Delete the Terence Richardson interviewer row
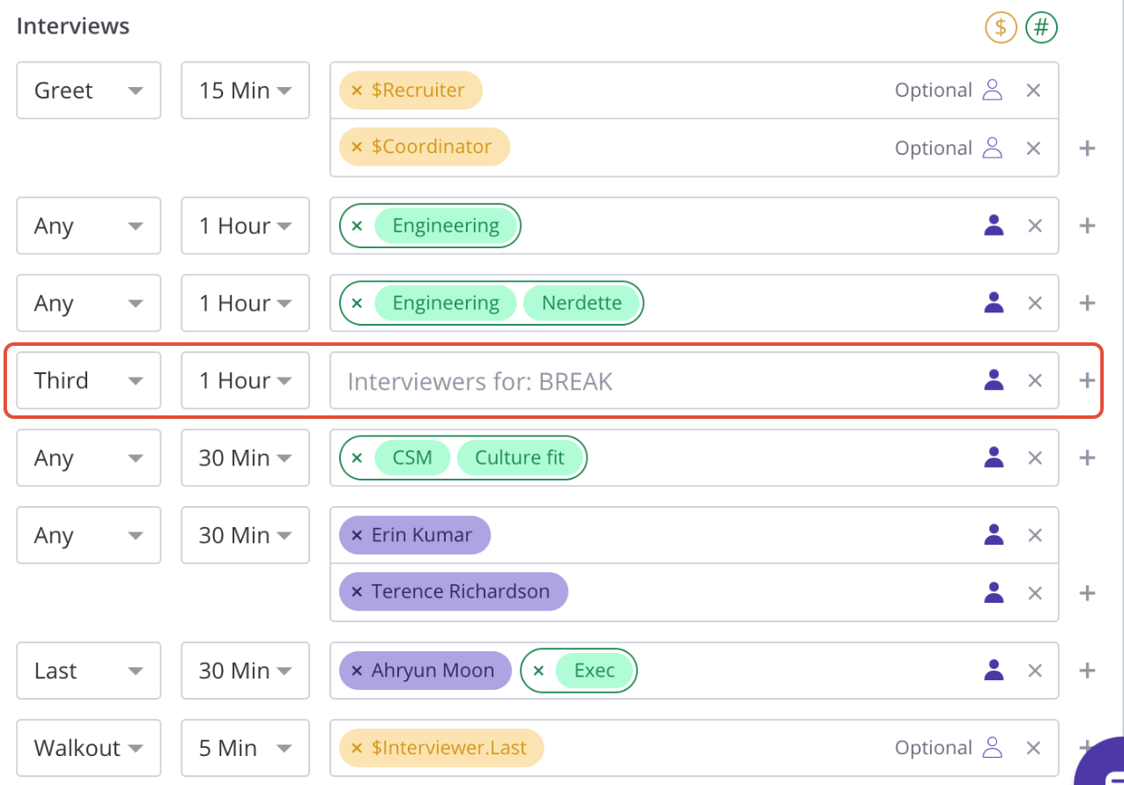Screen dimensions: 1124x785 [x=1035, y=592]
